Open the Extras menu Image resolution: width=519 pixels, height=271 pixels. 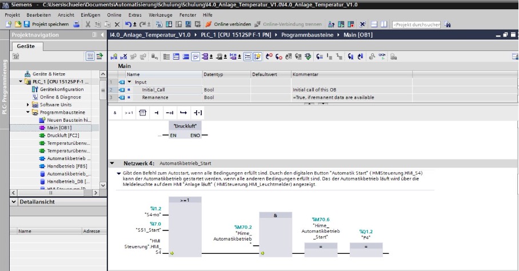point(135,14)
